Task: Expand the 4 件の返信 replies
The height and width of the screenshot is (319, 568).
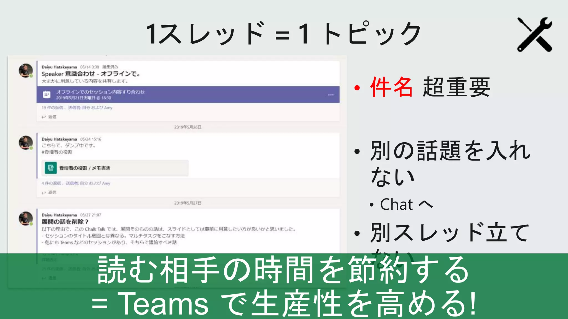Action: click(x=51, y=183)
